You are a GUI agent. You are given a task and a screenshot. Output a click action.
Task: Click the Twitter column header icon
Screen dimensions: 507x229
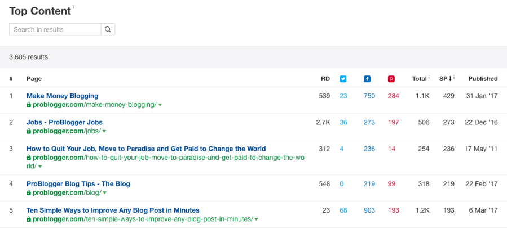(343, 79)
